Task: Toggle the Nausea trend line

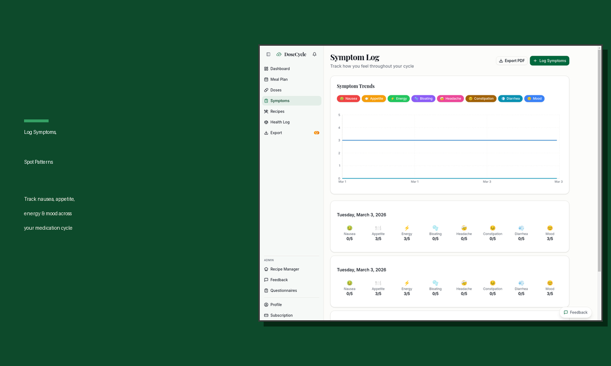Action: (x=348, y=99)
